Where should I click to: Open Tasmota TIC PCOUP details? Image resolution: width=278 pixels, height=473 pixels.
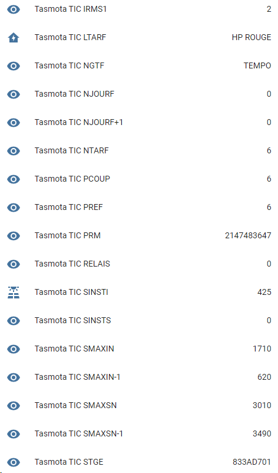[x=139, y=179]
